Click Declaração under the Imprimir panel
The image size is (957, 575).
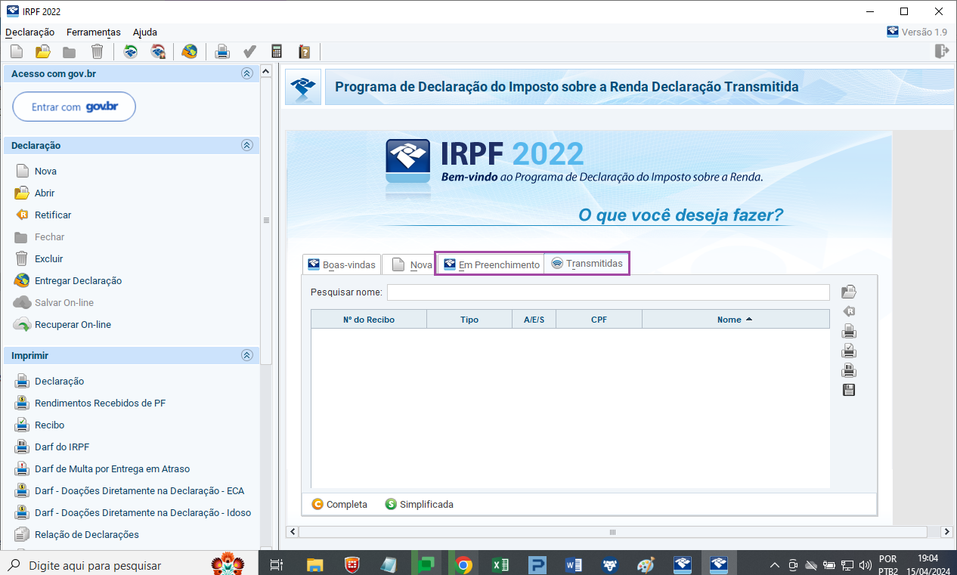click(x=59, y=382)
